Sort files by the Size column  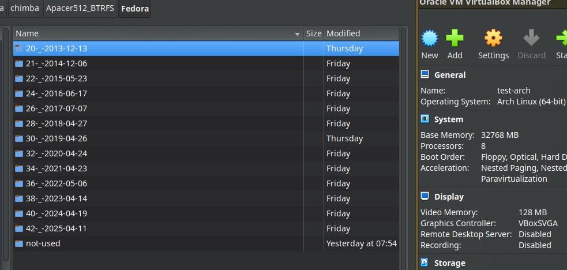[313, 33]
